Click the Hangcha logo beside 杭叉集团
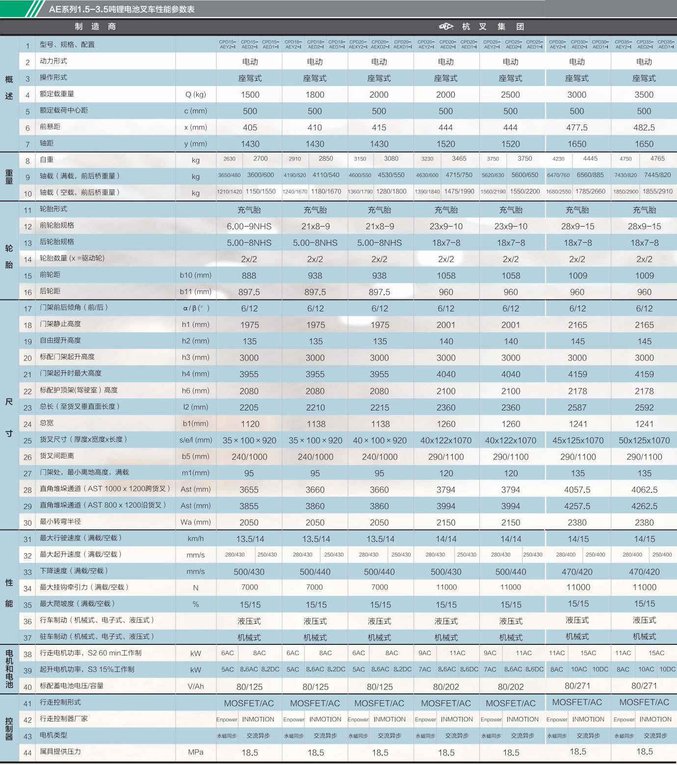 [445, 26]
